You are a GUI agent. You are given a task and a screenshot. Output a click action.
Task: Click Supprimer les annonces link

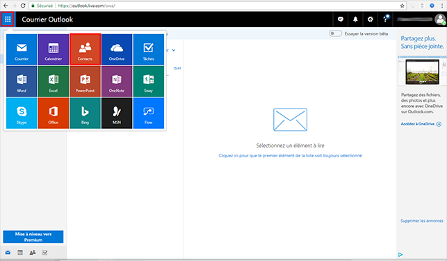pos(422,221)
